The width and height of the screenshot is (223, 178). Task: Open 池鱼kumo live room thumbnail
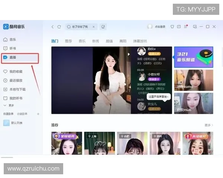pyautogui.click(x=194, y=80)
